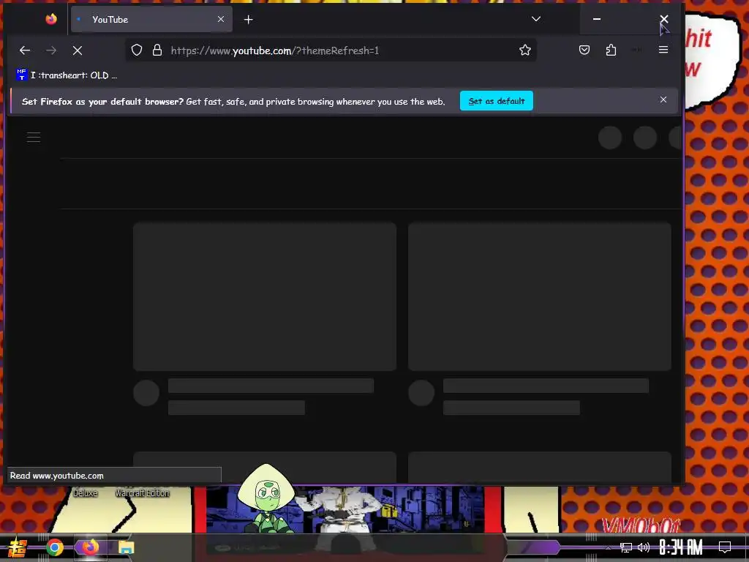Screen dimensions: 749x562
Task: Open tracking protection shield panel
Action: [x=137, y=50]
